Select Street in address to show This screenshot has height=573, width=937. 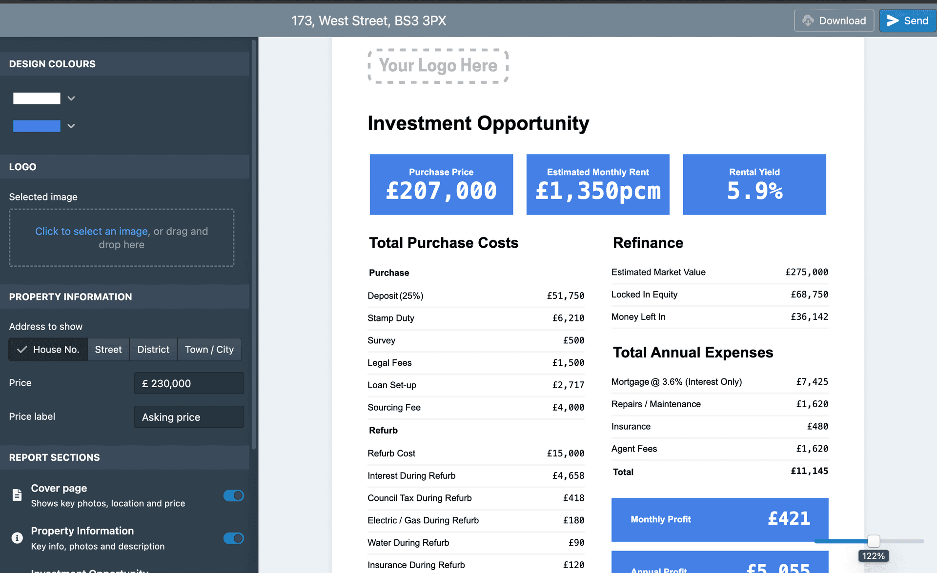click(108, 350)
